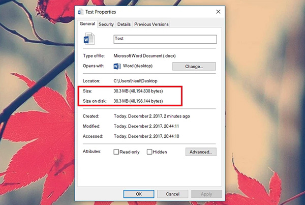Tick the Hidden attribute checkbox

pyautogui.click(x=149, y=152)
